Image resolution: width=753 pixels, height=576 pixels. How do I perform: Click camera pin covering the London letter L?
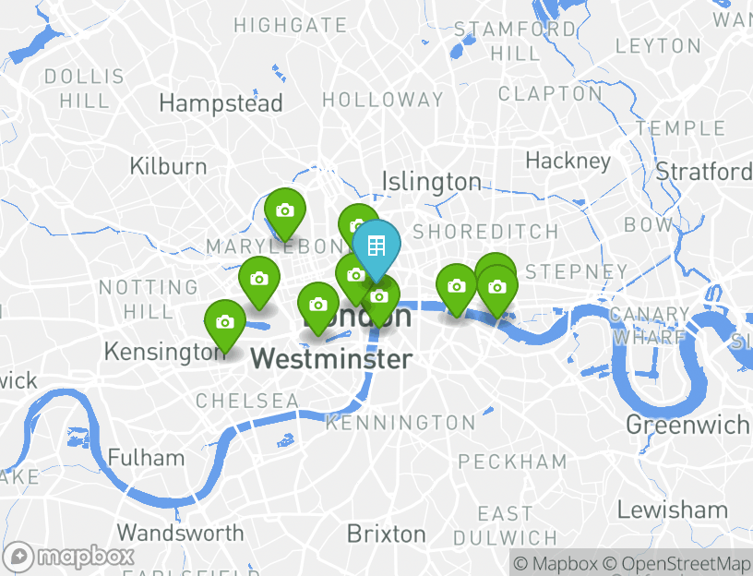tap(318, 305)
